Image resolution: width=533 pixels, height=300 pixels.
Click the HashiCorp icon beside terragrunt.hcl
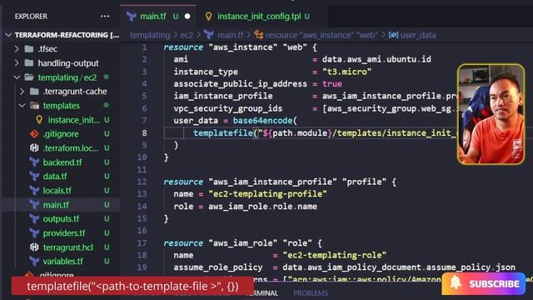pyautogui.click(x=34, y=247)
